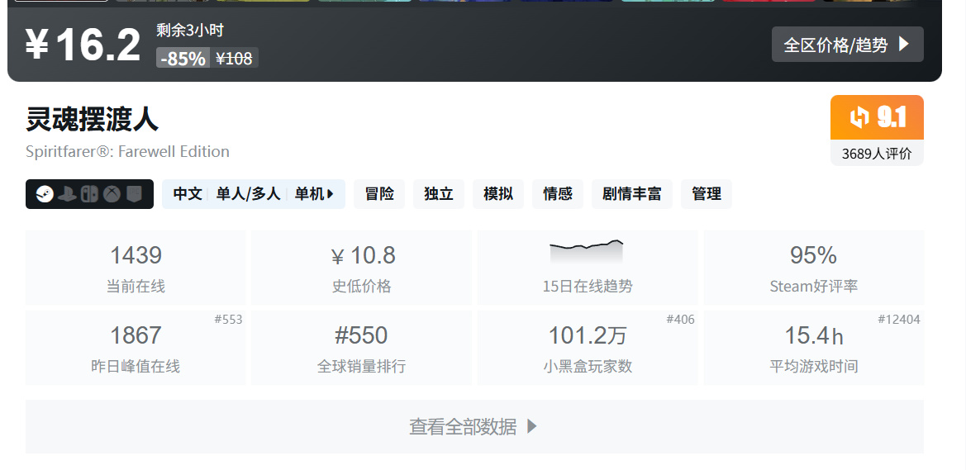Click the 小黑盒玩家数 101.2万 stat card
966x470 pixels.
click(587, 348)
